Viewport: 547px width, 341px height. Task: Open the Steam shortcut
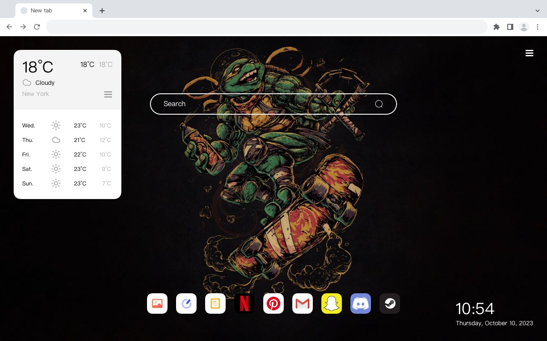pyautogui.click(x=390, y=303)
